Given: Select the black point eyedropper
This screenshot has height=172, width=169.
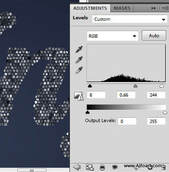Looking at the screenshot, I should click(79, 49).
